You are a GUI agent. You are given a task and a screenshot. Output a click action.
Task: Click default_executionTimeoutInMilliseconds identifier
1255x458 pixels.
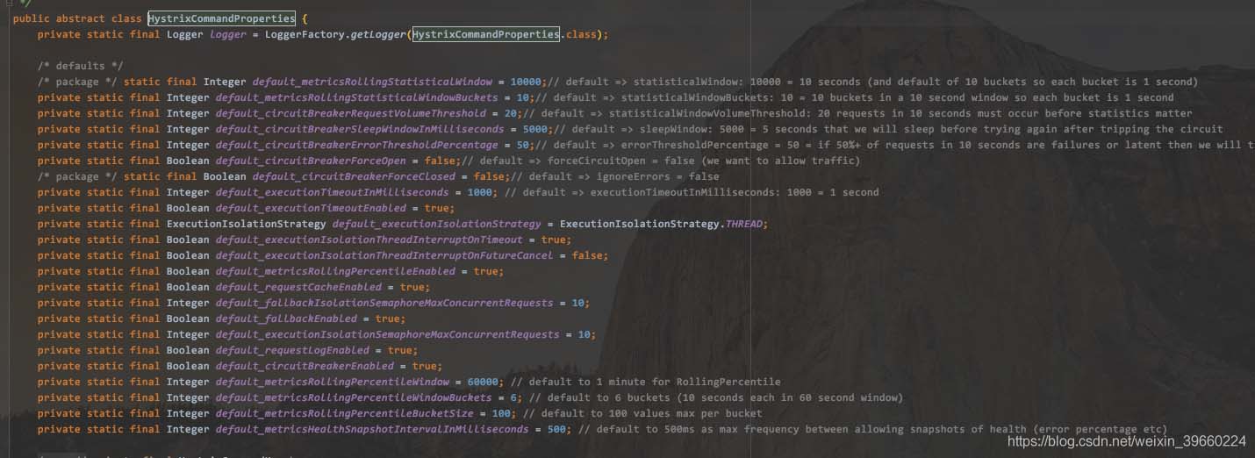332,192
